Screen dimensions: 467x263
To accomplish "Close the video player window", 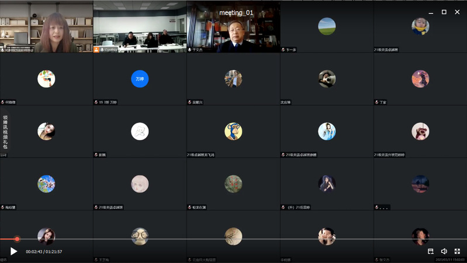I will tap(456, 12).
